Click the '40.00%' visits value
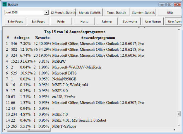 pos(45,44)
